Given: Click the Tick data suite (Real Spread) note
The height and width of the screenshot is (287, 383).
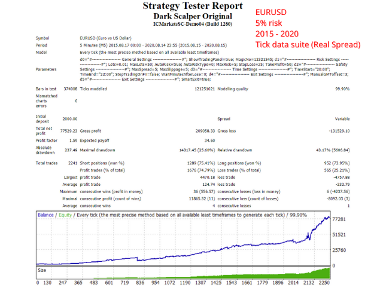Looking at the screenshot, I should (308, 45).
